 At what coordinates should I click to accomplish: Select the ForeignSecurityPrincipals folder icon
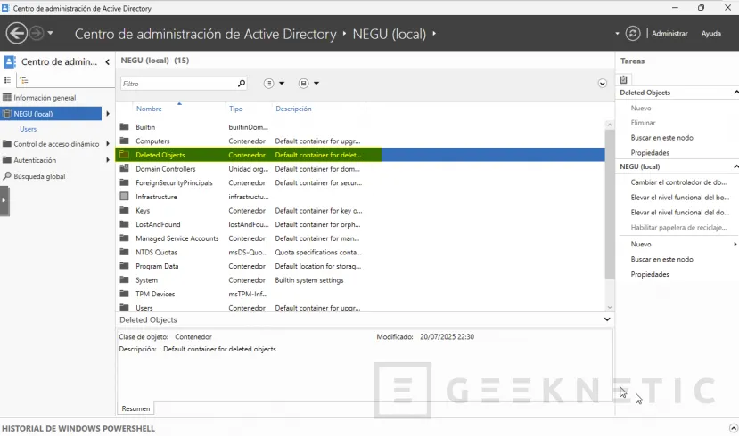click(x=125, y=182)
